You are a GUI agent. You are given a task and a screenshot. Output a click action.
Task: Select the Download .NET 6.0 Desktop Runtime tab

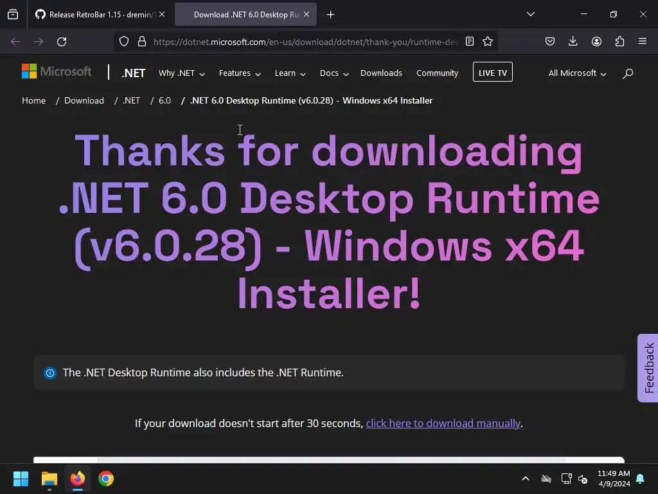click(245, 14)
